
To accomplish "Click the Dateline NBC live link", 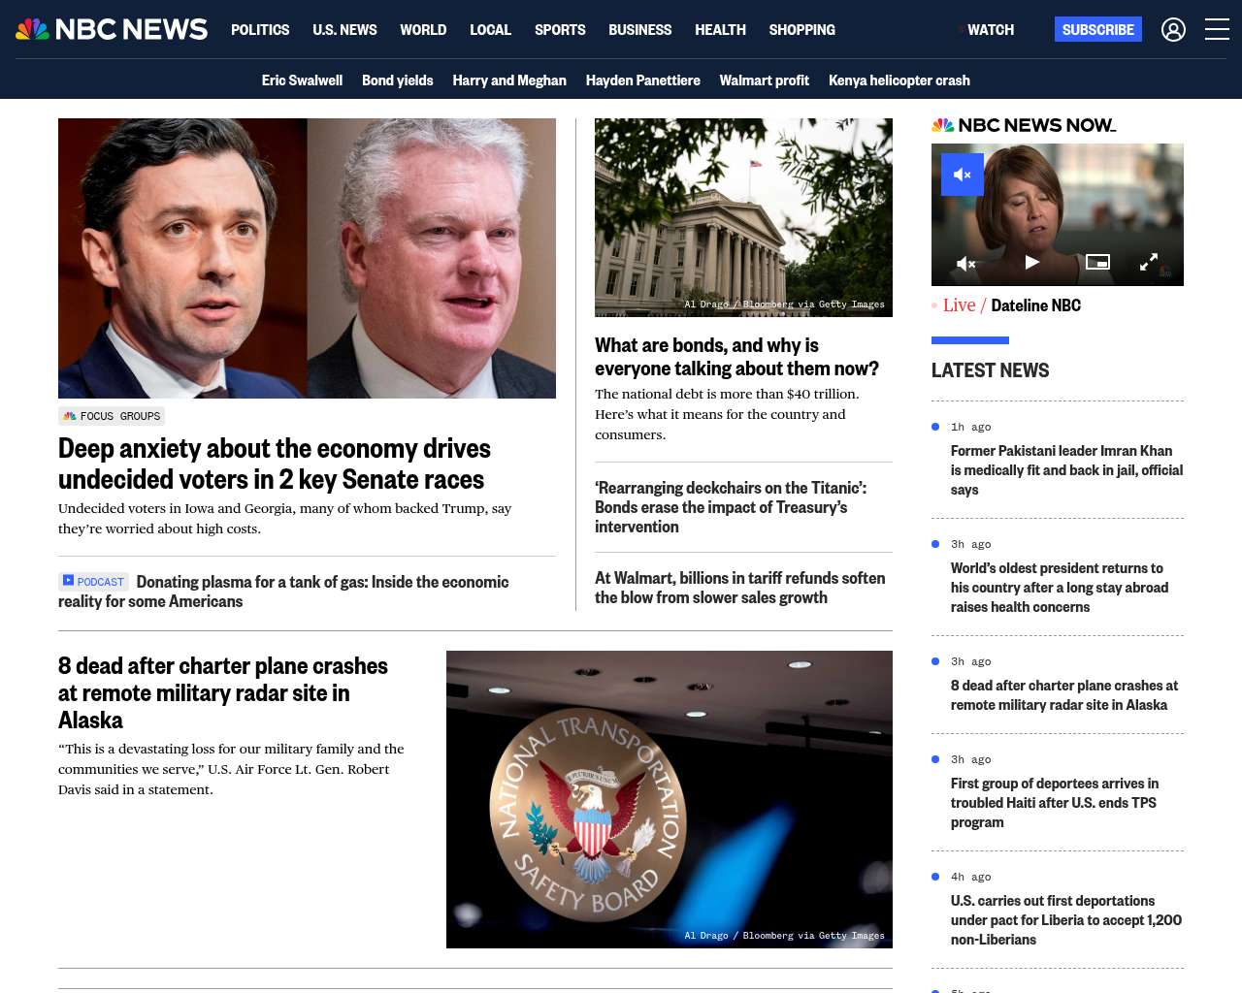I will [x=1035, y=305].
